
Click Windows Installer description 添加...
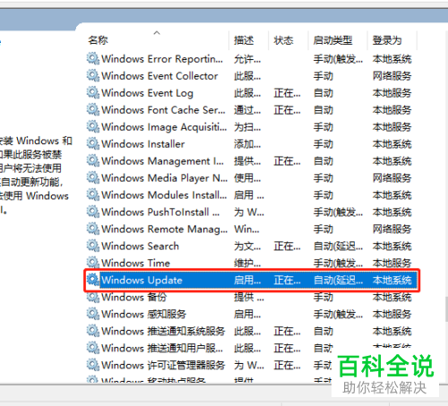[247, 144]
